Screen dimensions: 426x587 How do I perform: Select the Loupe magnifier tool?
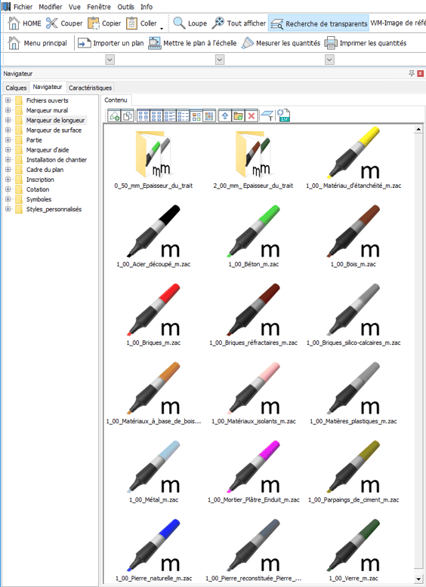coord(190,23)
